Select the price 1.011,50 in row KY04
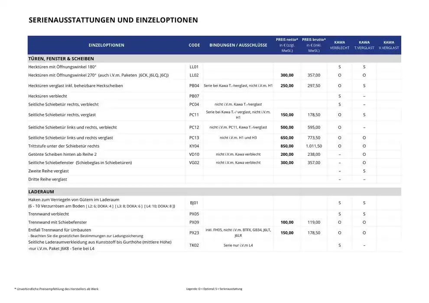 pyautogui.click(x=314, y=146)
